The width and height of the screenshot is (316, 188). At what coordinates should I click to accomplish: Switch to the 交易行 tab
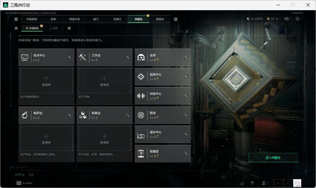(117, 19)
